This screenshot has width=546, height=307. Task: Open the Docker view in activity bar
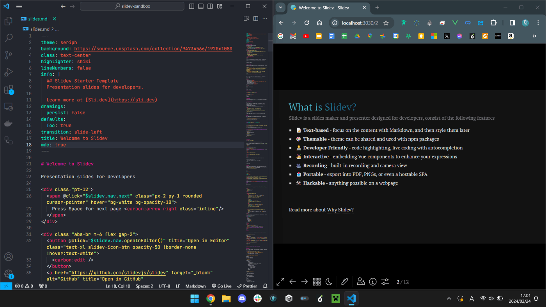[8, 123]
